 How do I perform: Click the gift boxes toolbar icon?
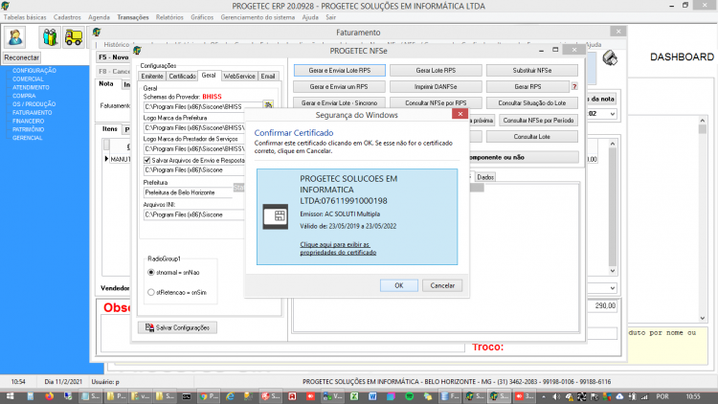pyautogui.click(x=50, y=37)
